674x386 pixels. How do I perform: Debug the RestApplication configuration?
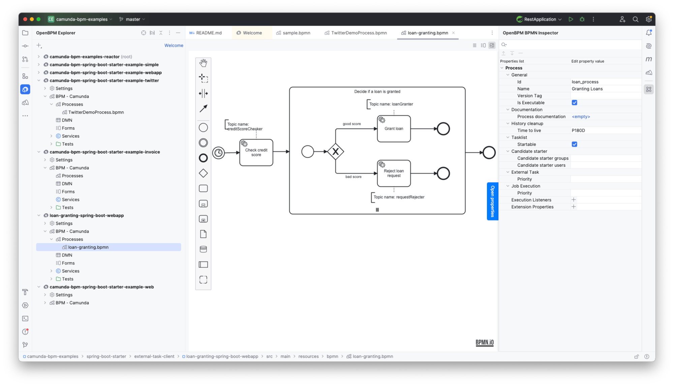582,19
